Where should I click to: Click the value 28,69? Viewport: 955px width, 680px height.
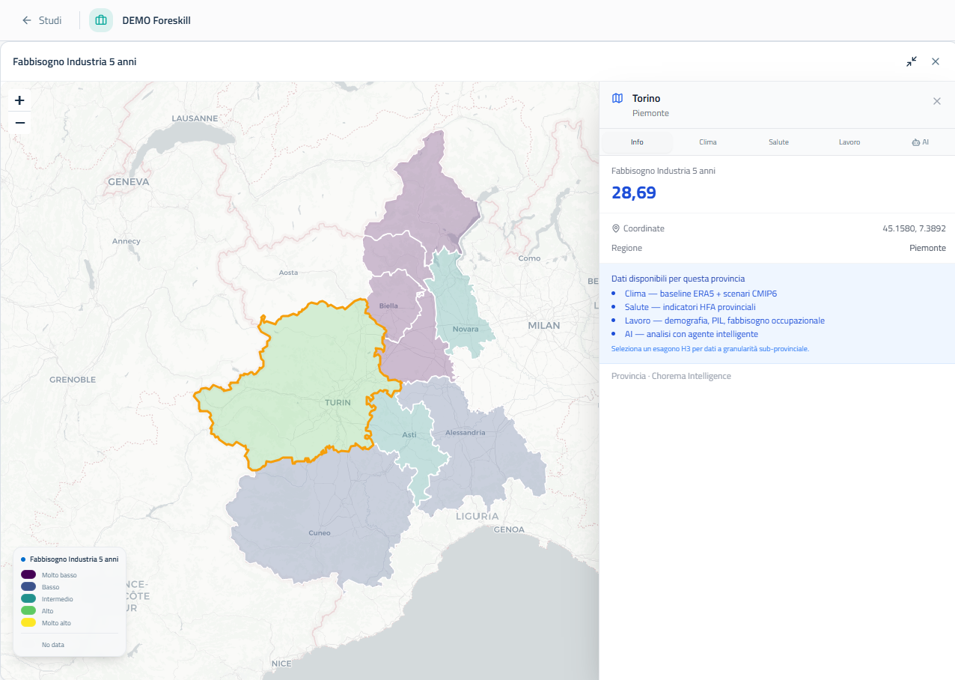634,192
